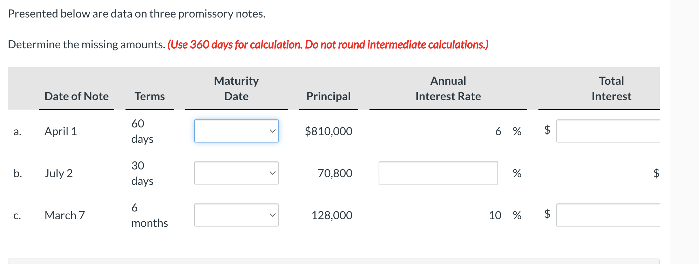
Task: Click the red rounding instruction text
Action: (x=328, y=44)
